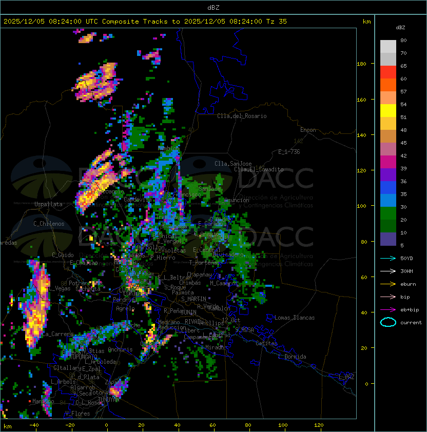Click the Lomas_Blancas map label
The width and height of the screenshot is (427, 432).
[x=295, y=318]
